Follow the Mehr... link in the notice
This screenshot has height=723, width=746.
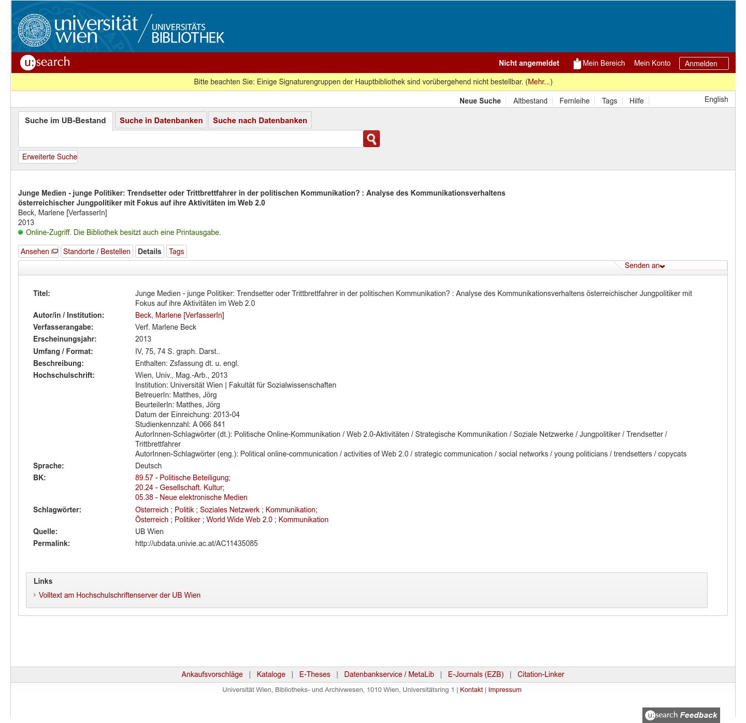pos(539,82)
